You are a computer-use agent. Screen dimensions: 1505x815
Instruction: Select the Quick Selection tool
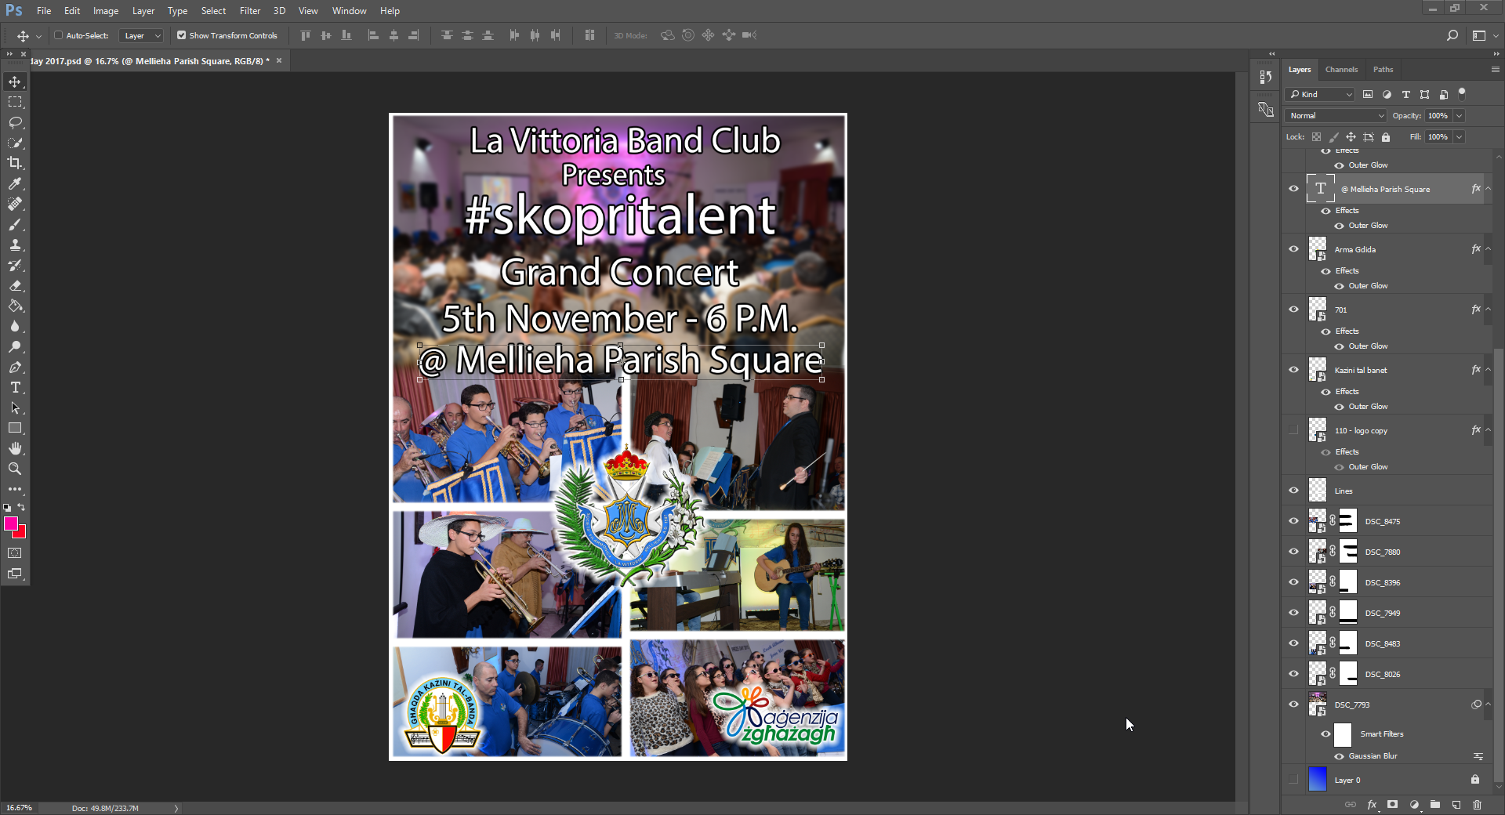(x=15, y=143)
